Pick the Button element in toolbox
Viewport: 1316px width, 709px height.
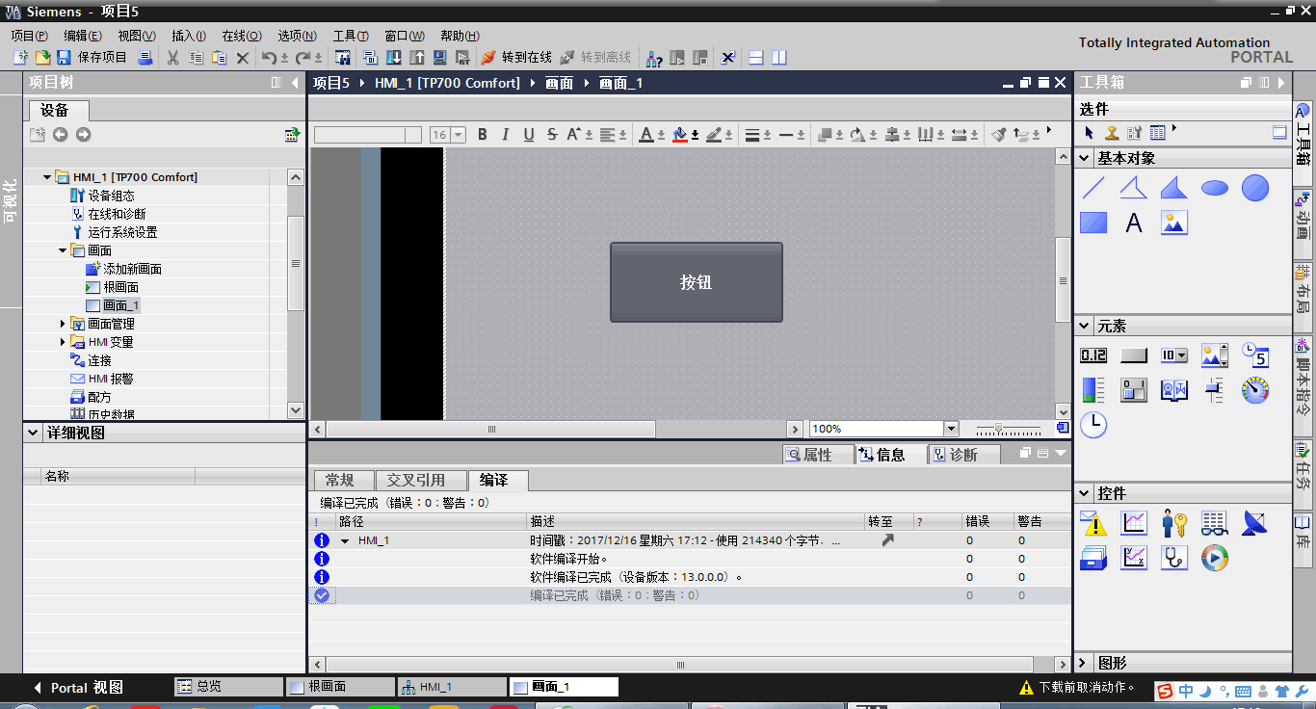pos(1134,355)
